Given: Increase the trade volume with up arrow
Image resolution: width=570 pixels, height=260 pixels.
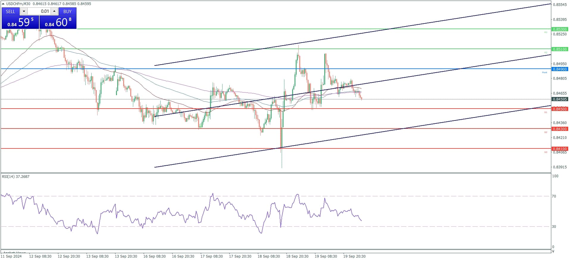Looking at the screenshot, I should coord(54,11).
